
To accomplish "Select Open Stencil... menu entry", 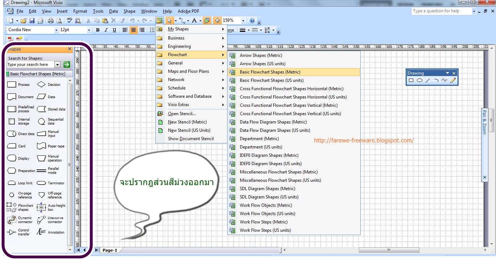I will tap(191, 114).
